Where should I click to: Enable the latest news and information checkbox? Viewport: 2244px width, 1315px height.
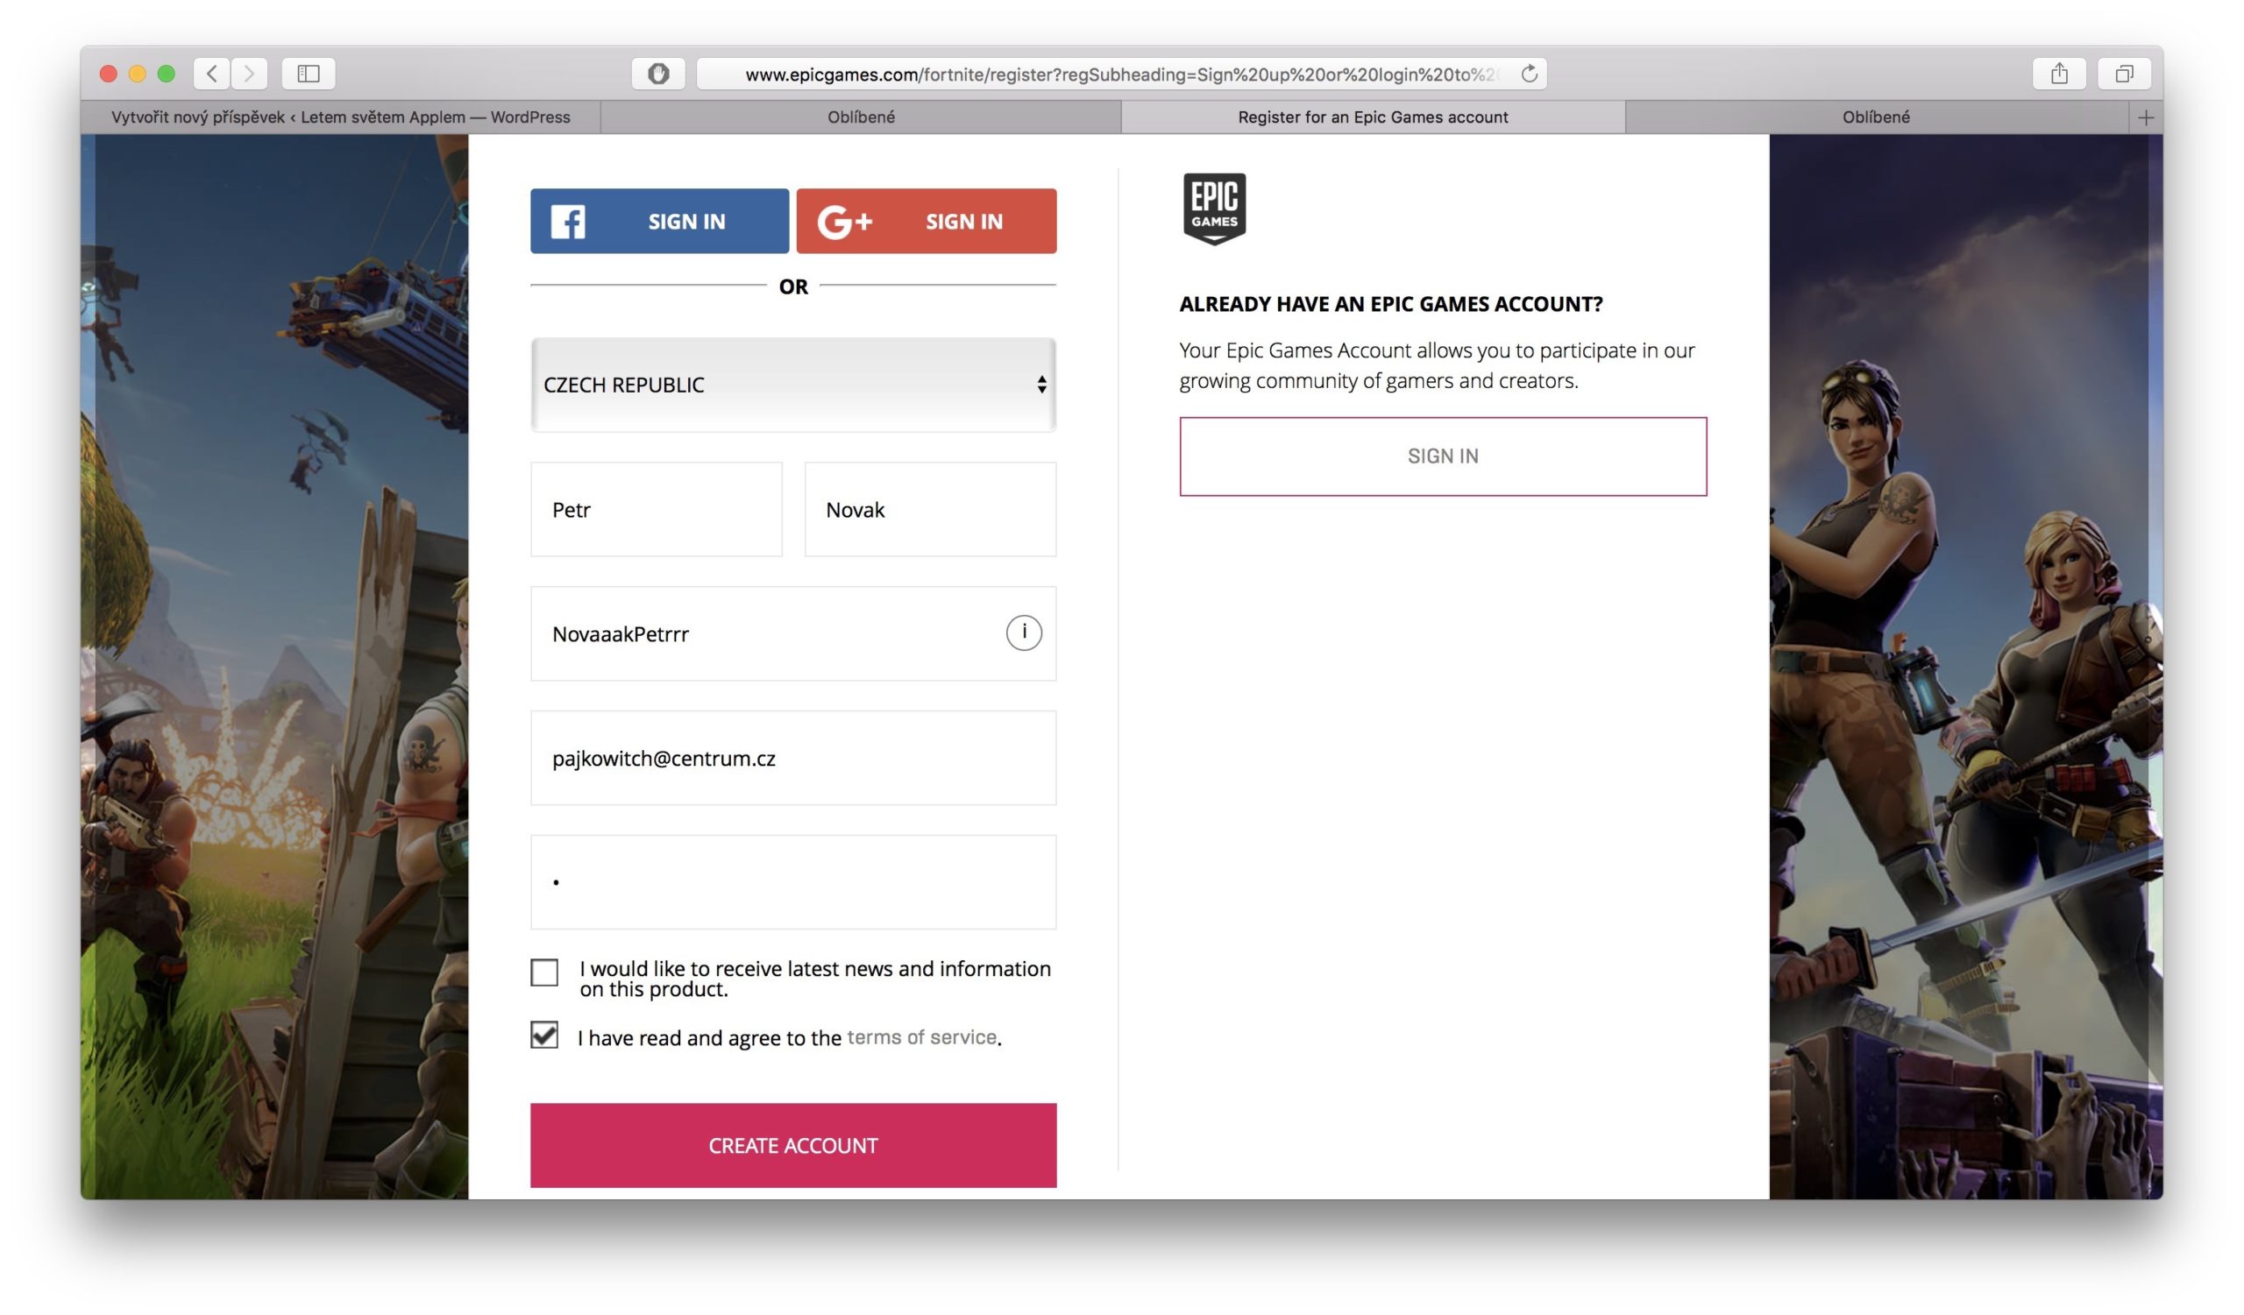tap(544, 972)
